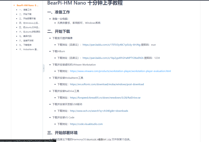The height and width of the screenshot is (142, 209).
Task: Jump to 一、准备工作 in the outline
Action: [x=25, y=10]
